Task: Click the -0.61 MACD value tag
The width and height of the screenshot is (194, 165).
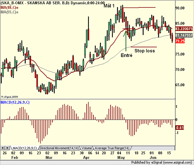Action: (x=179, y=128)
